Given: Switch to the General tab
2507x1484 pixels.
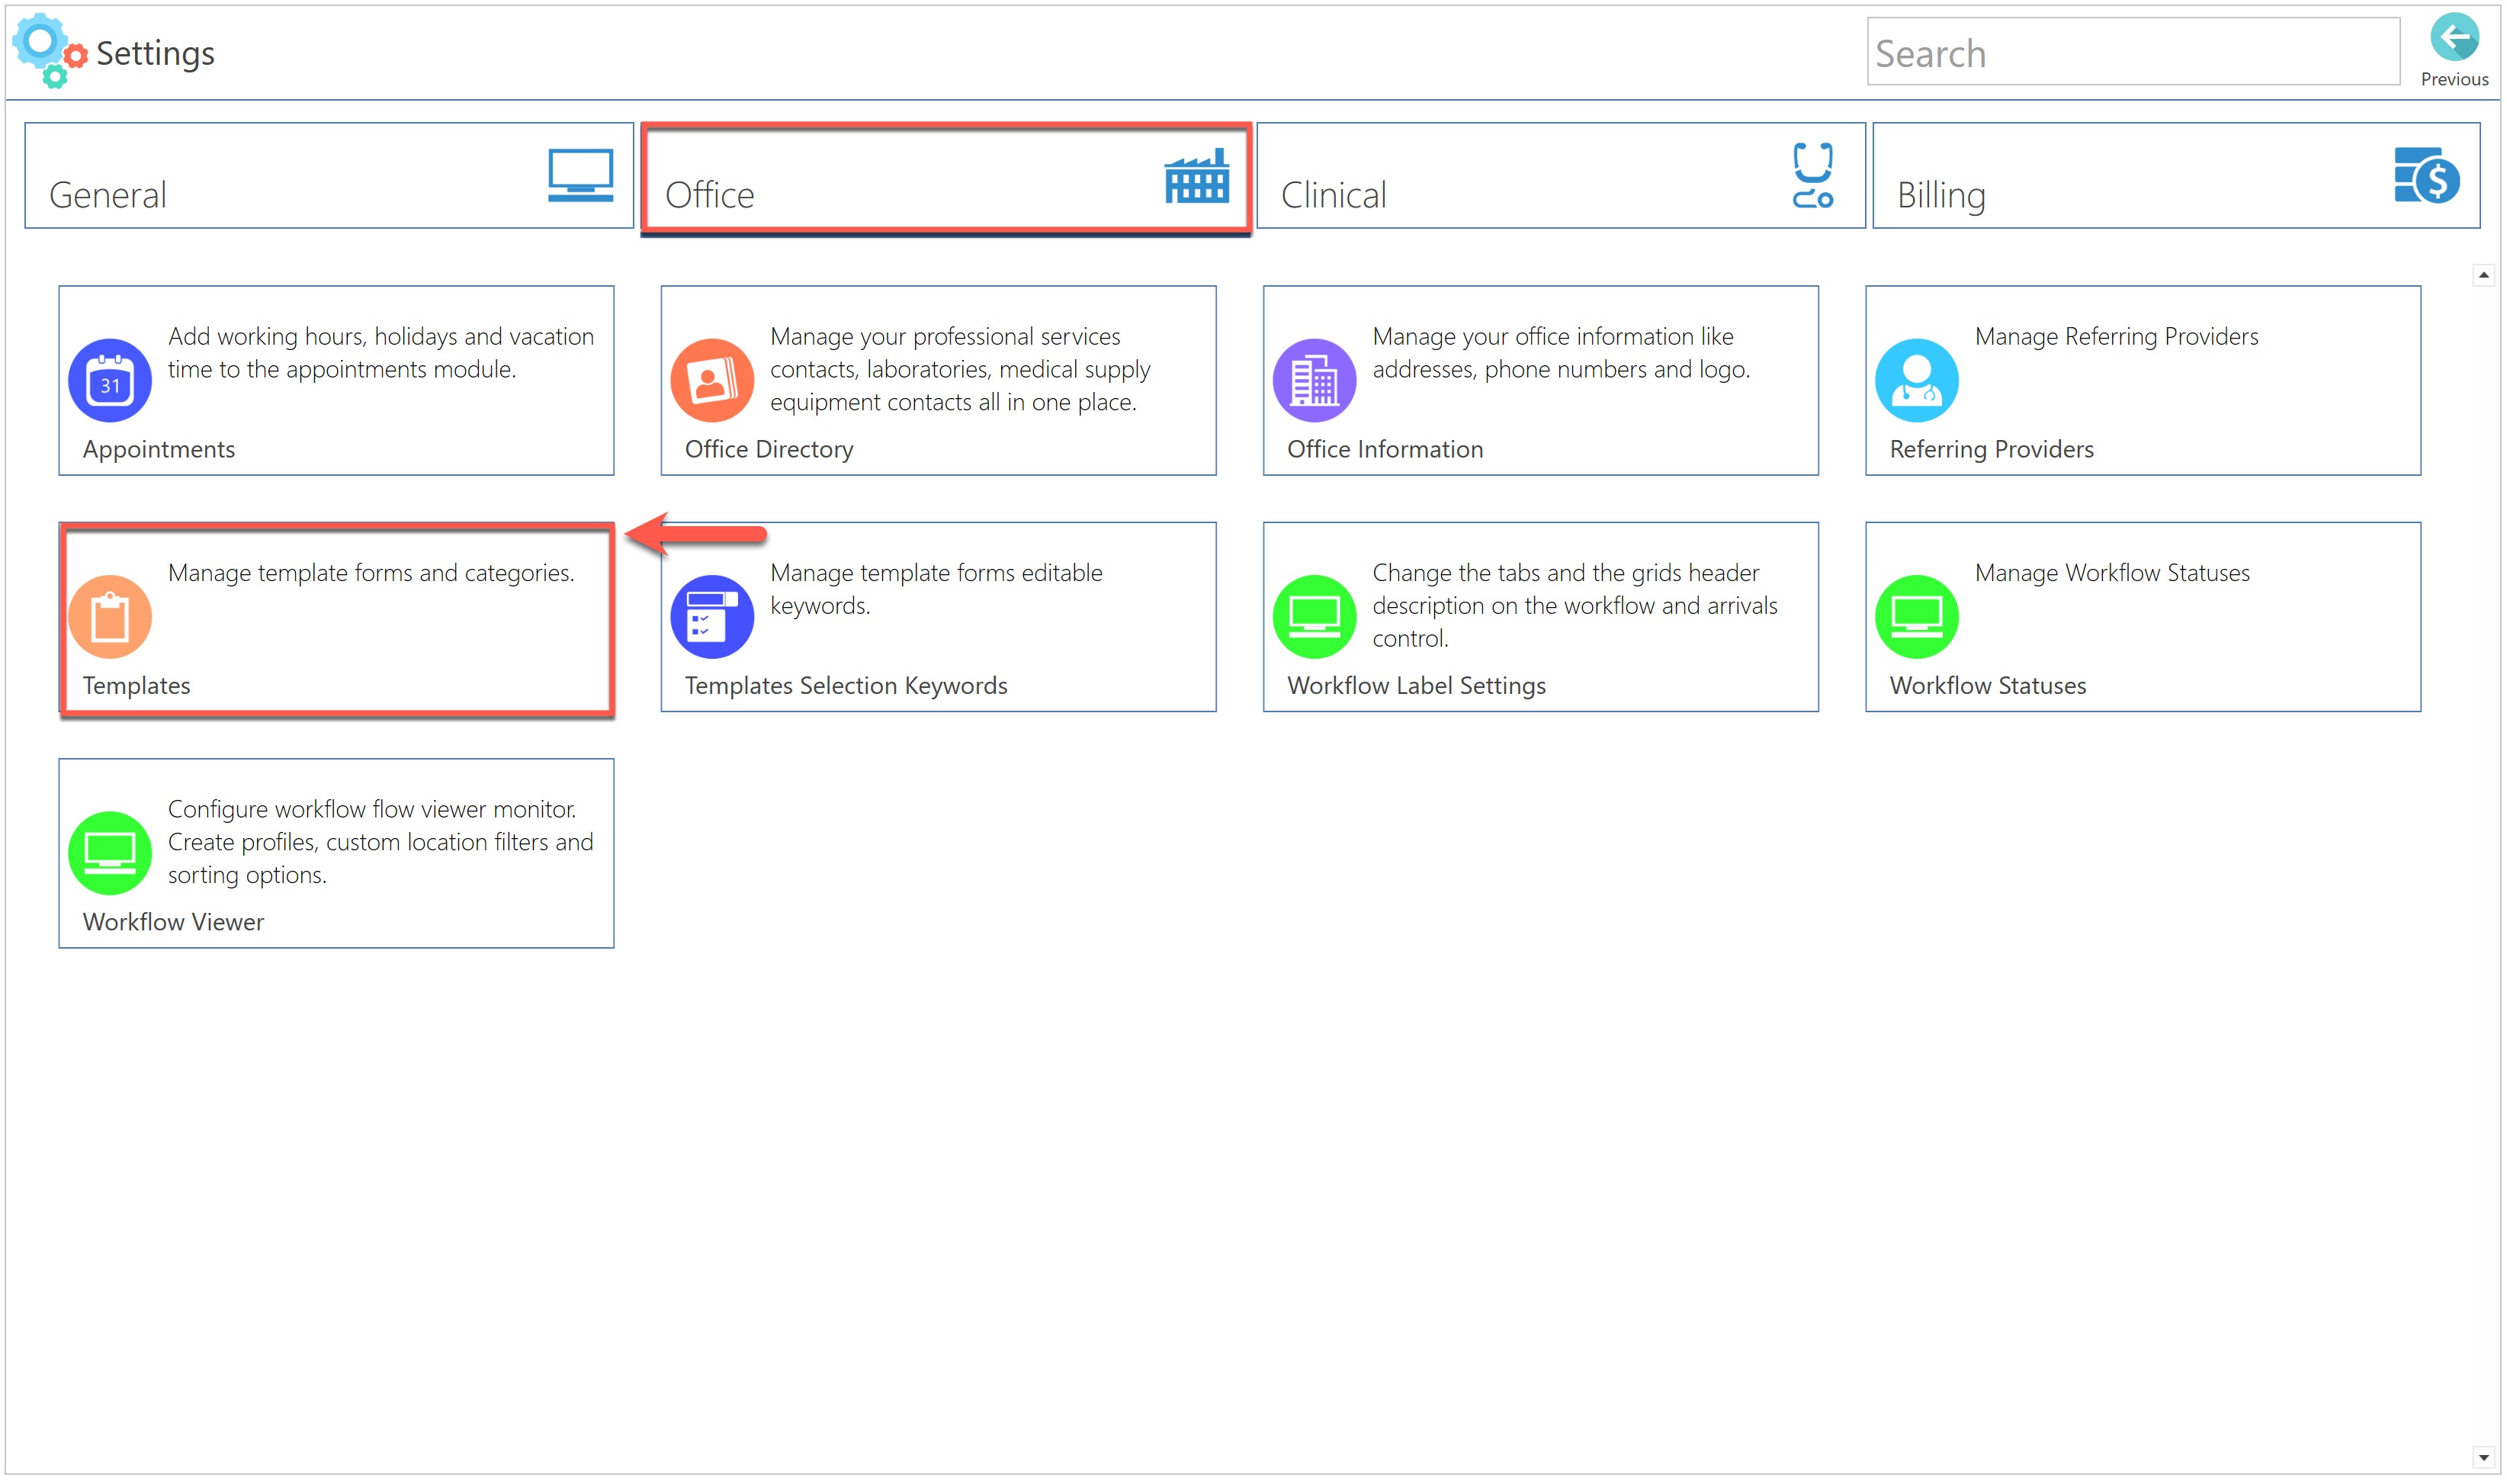Looking at the screenshot, I should click(329, 176).
